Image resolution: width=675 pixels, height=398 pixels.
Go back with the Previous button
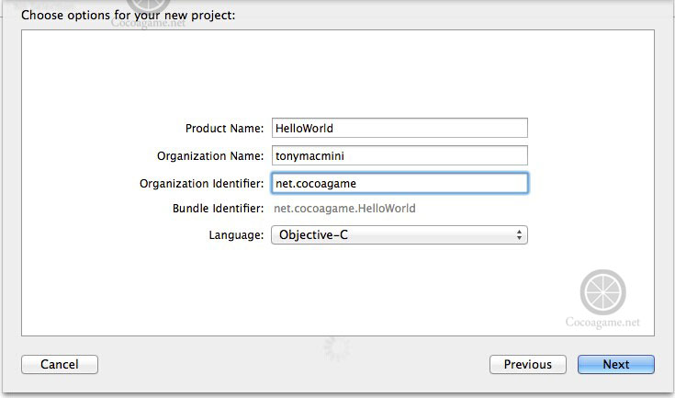point(527,365)
